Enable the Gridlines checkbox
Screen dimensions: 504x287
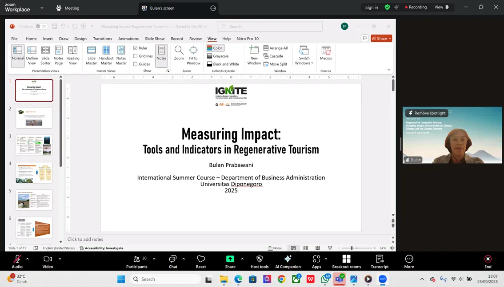[x=136, y=56]
